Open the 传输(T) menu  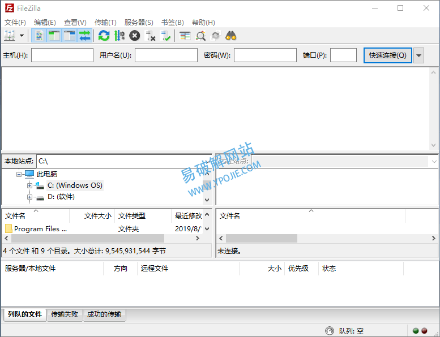[x=105, y=23]
